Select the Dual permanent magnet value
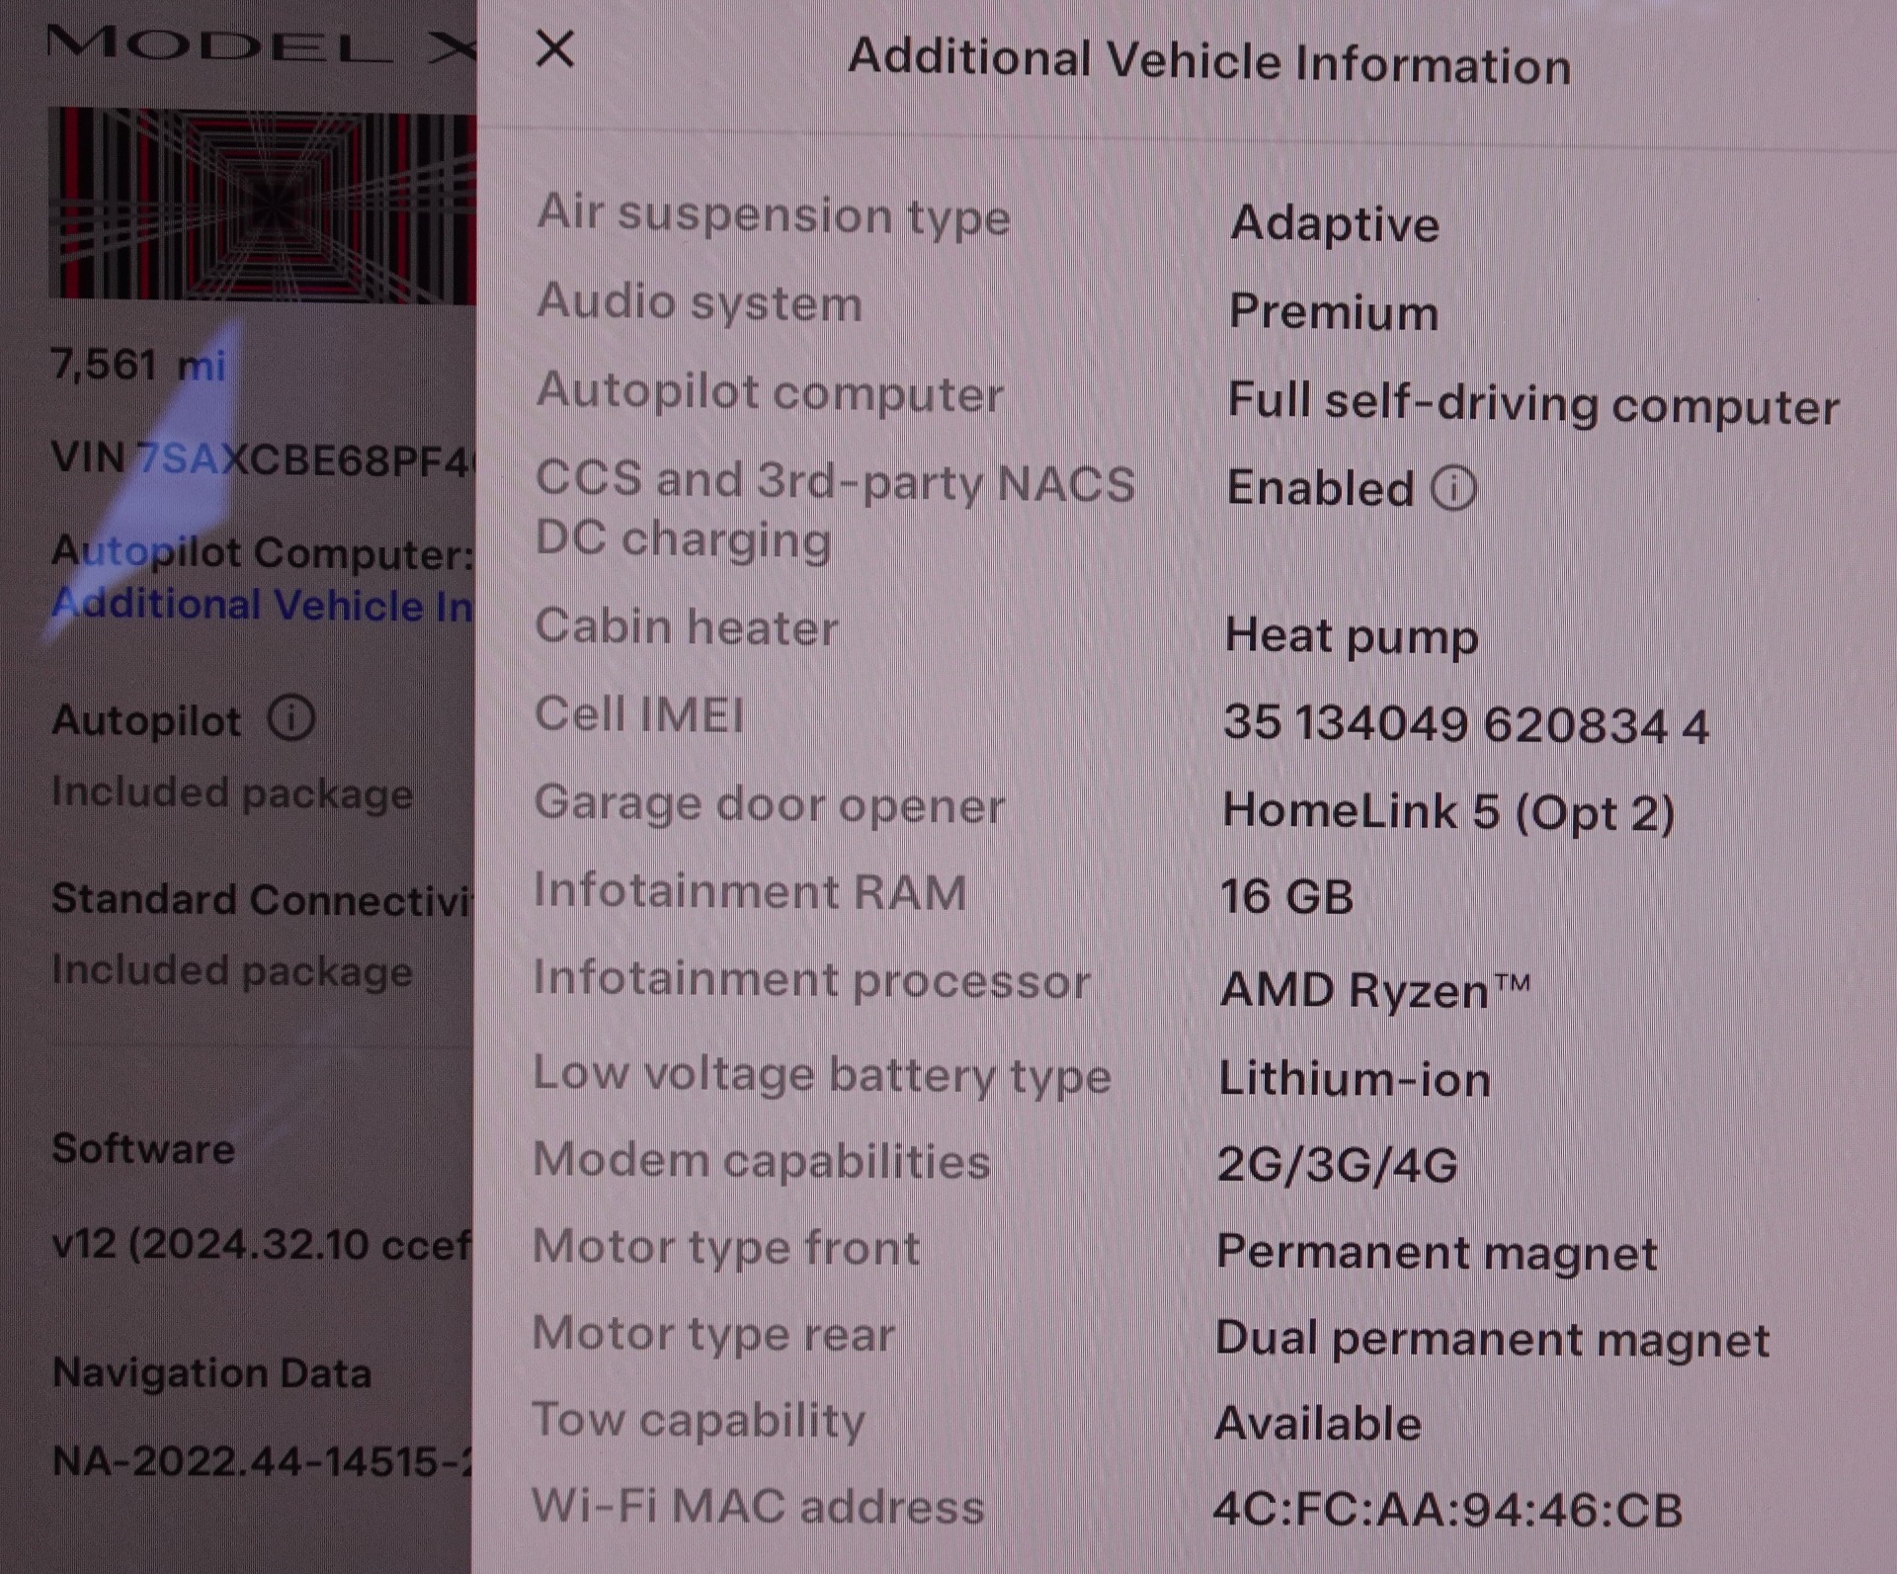The height and width of the screenshot is (1574, 1897). coord(1493,1339)
